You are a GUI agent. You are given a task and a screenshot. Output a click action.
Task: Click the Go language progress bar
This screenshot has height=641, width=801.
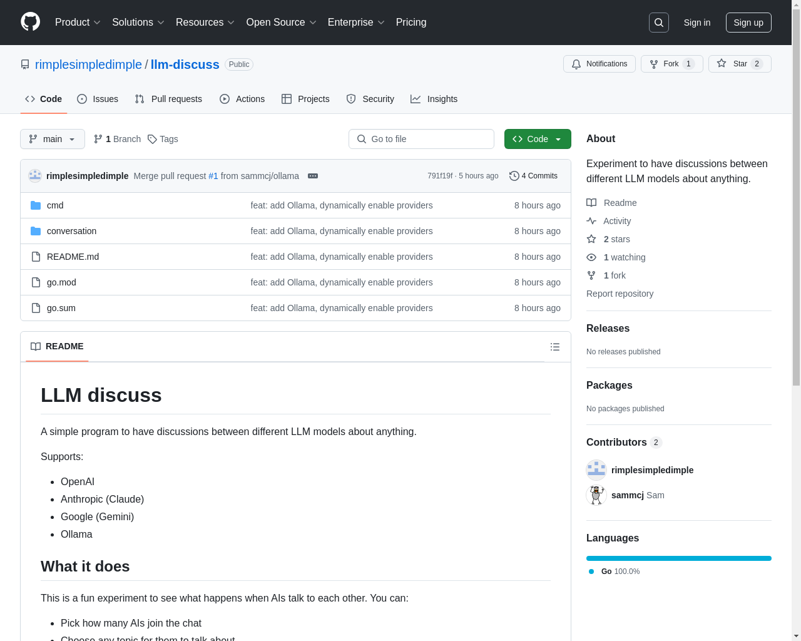click(679, 558)
